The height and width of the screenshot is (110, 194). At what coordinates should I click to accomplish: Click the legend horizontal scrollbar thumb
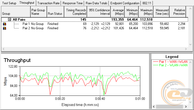pos(170,107)
